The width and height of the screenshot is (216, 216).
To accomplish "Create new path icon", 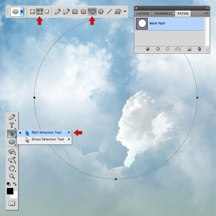I will (189, 49).
